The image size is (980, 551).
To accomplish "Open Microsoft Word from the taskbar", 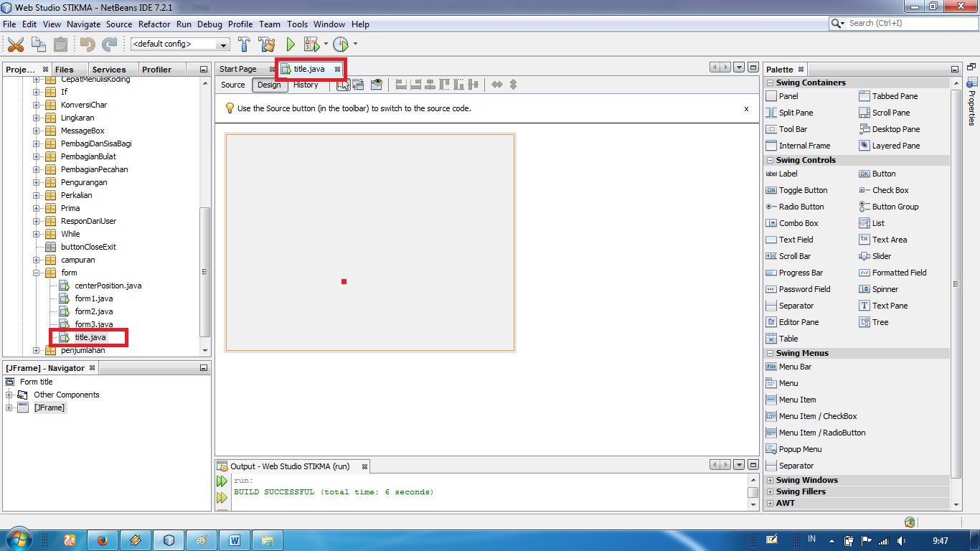I will (x=235, y=540).
